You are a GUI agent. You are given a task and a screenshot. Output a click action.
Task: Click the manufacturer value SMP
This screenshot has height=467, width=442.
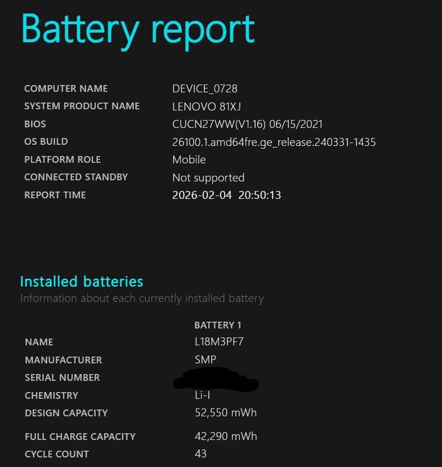[x=206, y=359]
